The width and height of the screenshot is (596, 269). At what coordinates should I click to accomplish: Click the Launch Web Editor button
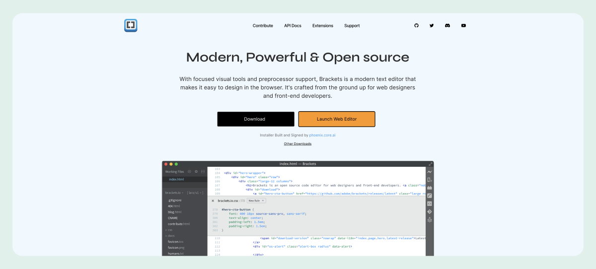pyautogui.click(x=337, y=119)
